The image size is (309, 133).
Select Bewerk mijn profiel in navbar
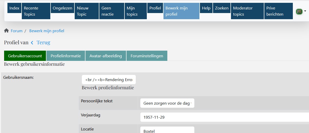tap(181, 11)
